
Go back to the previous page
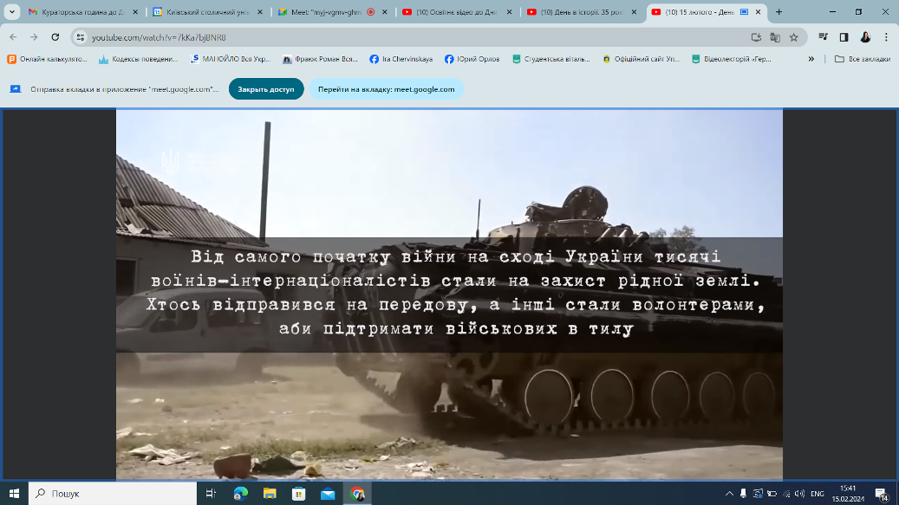click(13, 37)
